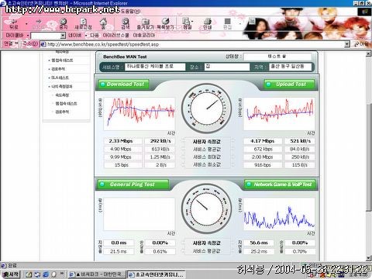Click the 521 kB/s upload value
The image size is (372, 279).
click(x=300, y=141)
